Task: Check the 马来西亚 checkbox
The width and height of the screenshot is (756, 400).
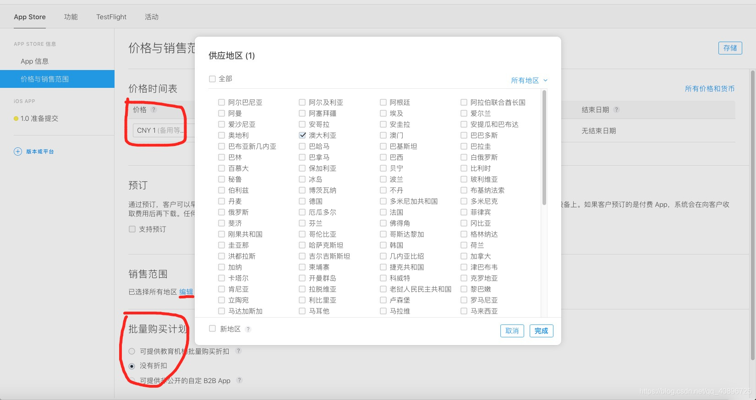Action: pyautogui.click(x=464, y=311)
